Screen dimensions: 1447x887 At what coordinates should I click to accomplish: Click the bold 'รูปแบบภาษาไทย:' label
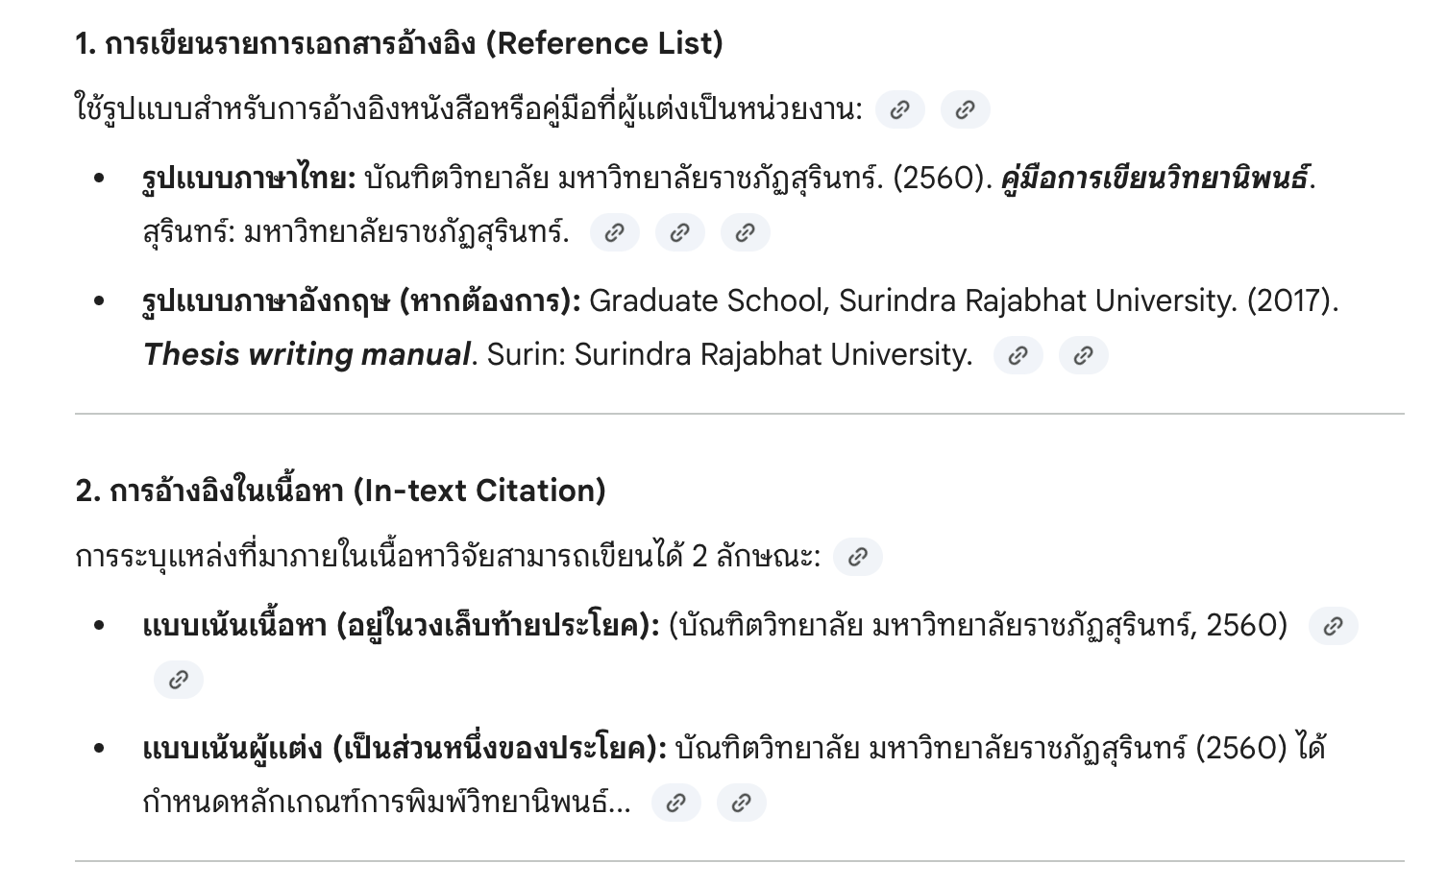pos(249,179)
